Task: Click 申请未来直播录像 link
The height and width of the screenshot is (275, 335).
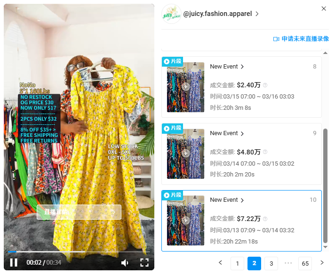Action: click(x=304, y=39)
